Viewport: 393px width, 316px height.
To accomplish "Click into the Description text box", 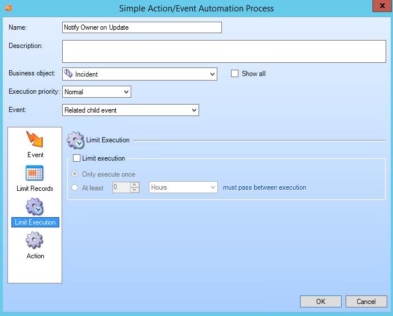I will click(224, 51).
